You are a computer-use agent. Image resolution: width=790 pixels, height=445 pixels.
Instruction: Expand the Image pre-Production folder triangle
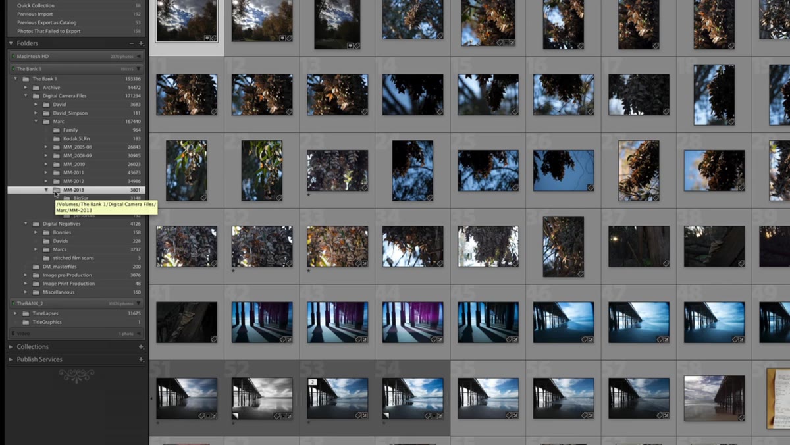[26, 275]
